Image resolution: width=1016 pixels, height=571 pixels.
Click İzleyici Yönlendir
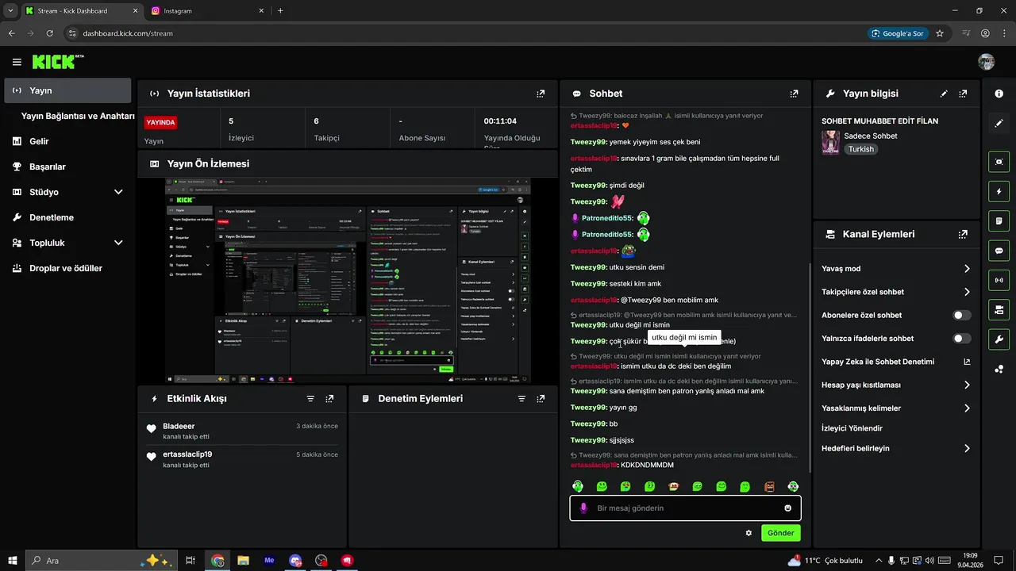(852, 428)
